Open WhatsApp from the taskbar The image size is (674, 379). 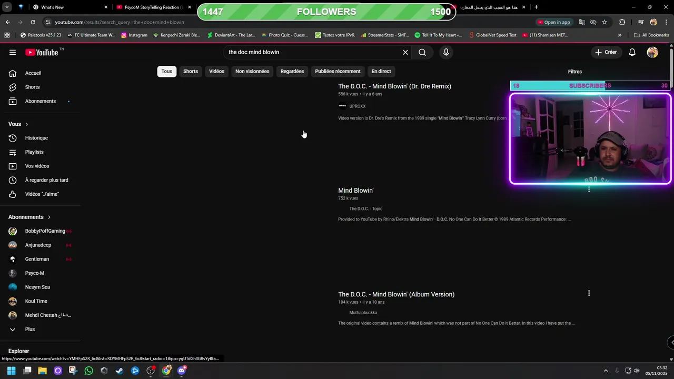click(88, 371)
